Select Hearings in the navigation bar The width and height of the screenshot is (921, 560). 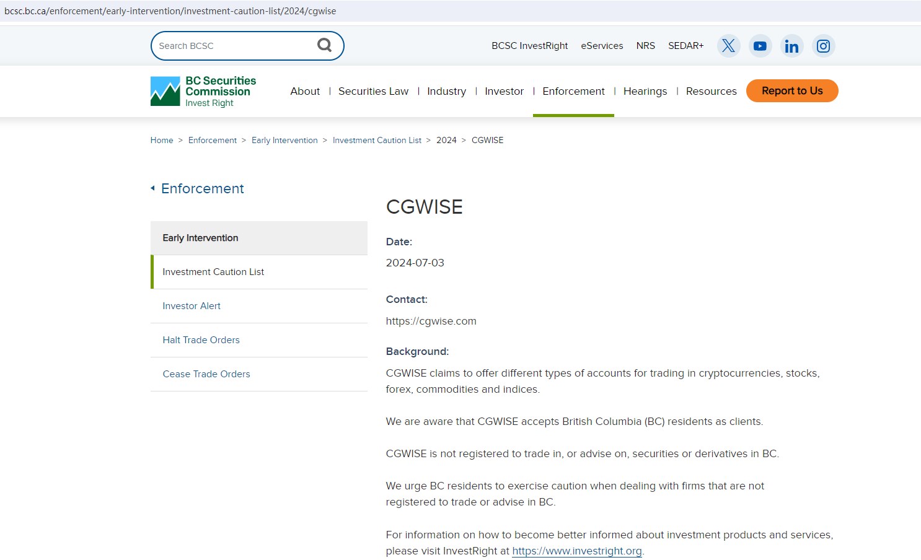(645, 91)
